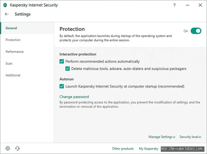The image size is (207, 154).
Task: Disable Launch Kaspersky at computer startup
Action: coord(62,86)
